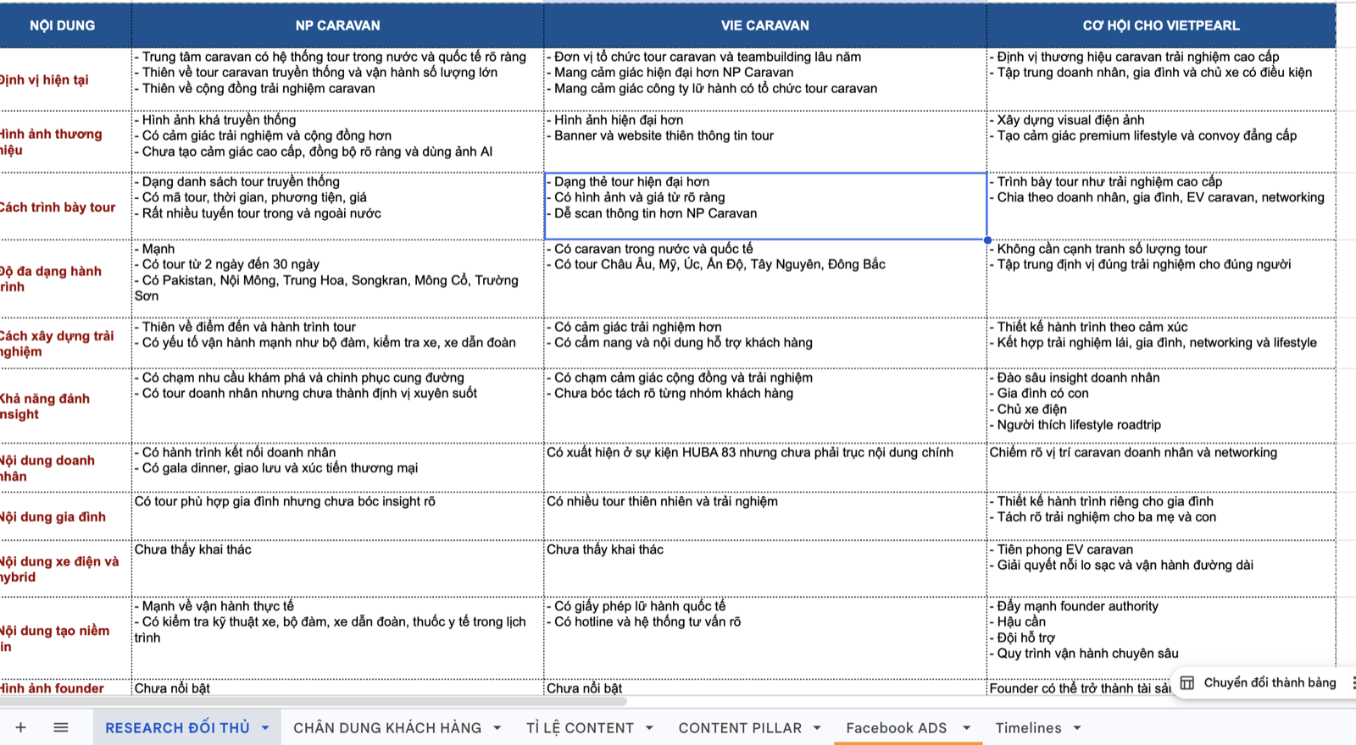This screenshot has height=745, width=1356.
Task: Select cell 'Đẩy mạnh founder authority'
Action: tap(1161, 638)
